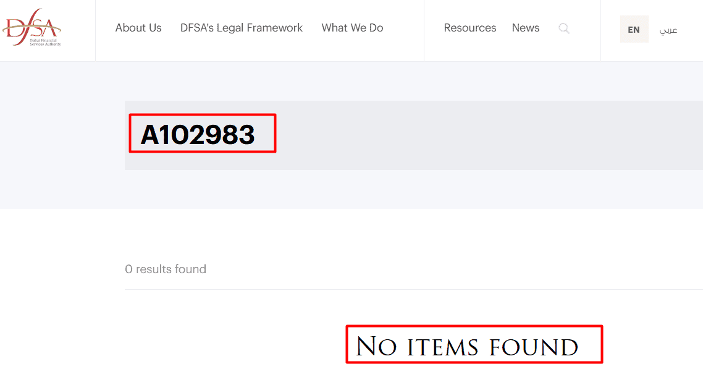Click the divider line below results count
Image resolution: width=703 pixels, height=377 pixels.
click(x=413, y=289)
